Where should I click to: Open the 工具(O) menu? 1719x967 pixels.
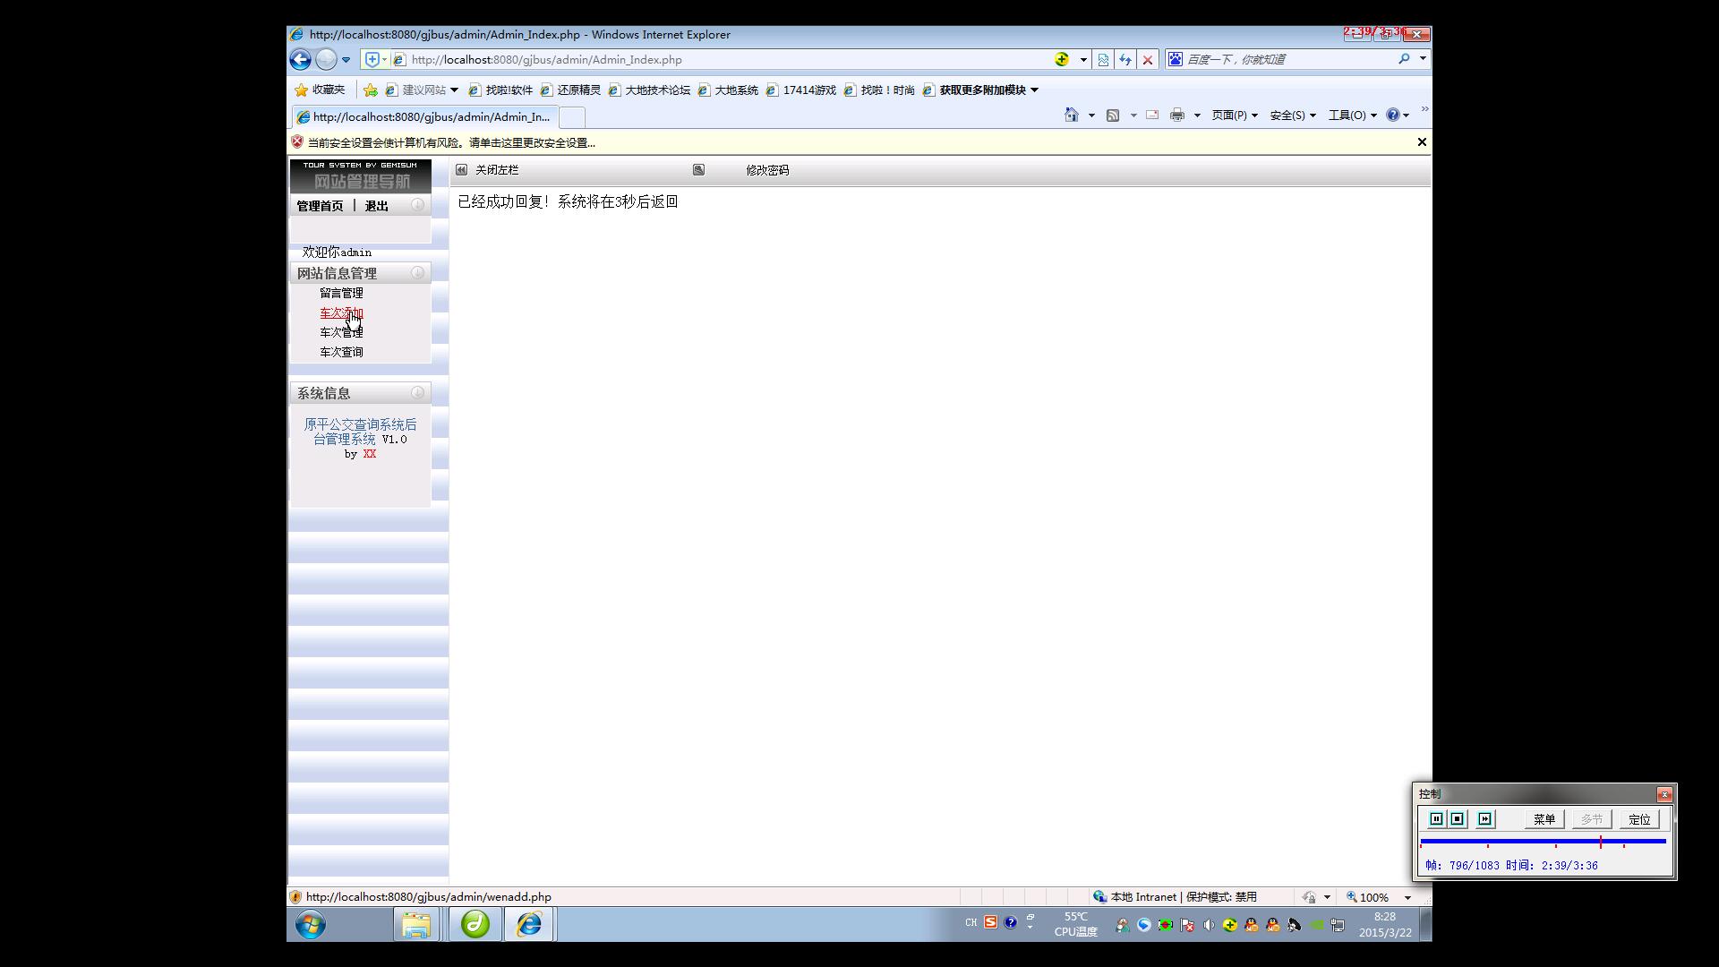(x=1352, y=115)
